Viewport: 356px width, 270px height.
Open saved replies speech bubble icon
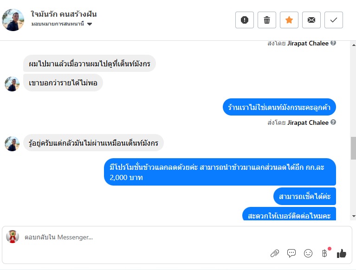click(291, 253)
